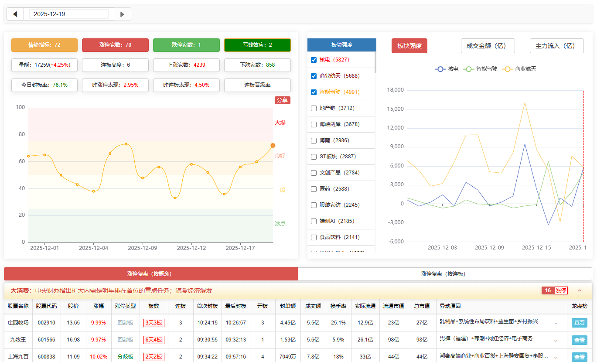Select the 成交金额（亿） tab

click(x=488, y=46)
